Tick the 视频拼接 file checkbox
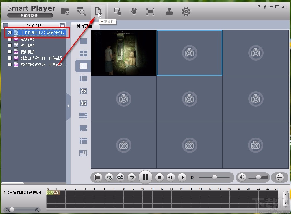This screenshot has height=214, width=291. coord(10,52)
